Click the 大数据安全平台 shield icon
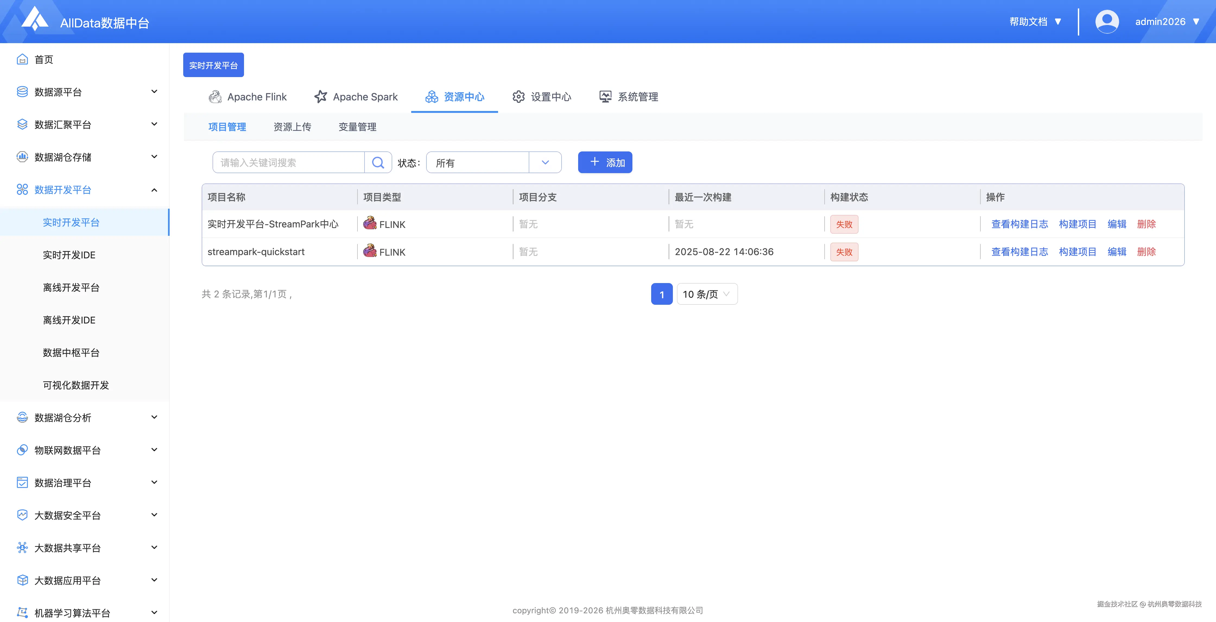The image size is (1216, 622). (22, 515)
